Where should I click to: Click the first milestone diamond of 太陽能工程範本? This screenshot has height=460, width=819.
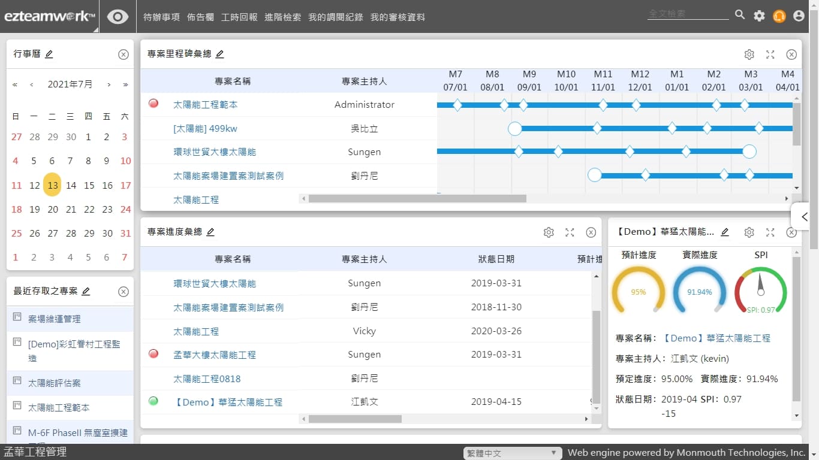click(457, 105)
